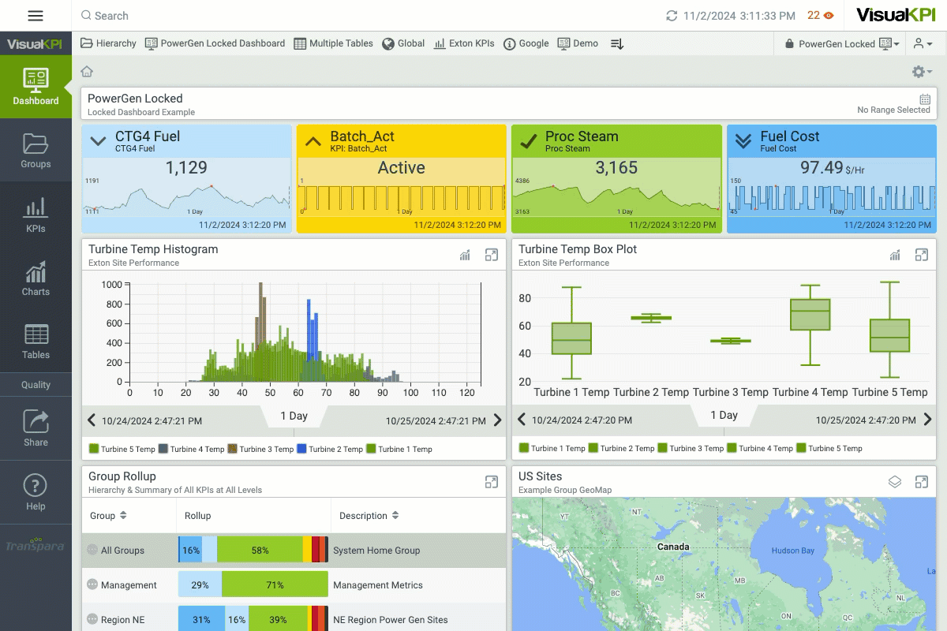Click the home breadcrumb icon

tap(87, 72)
